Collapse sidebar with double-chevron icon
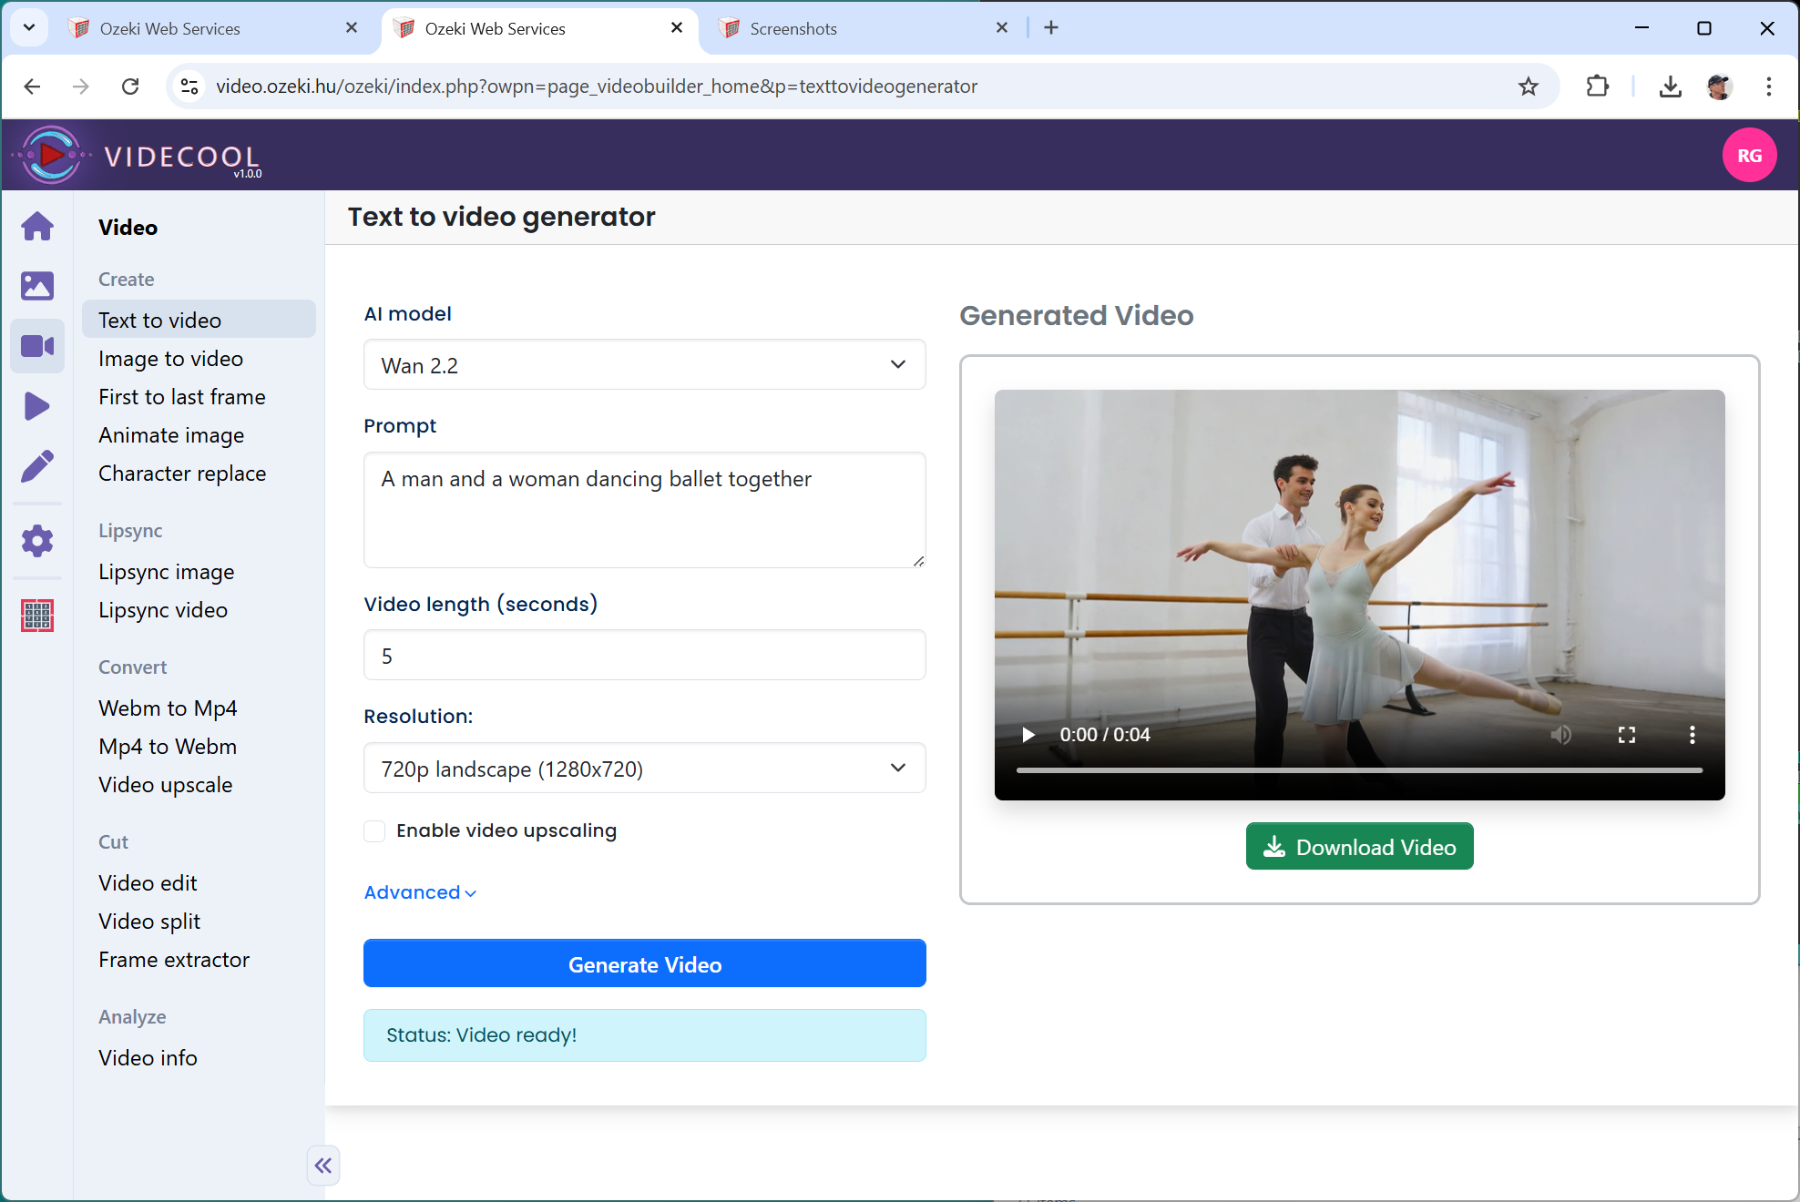 coord(323,1166)
